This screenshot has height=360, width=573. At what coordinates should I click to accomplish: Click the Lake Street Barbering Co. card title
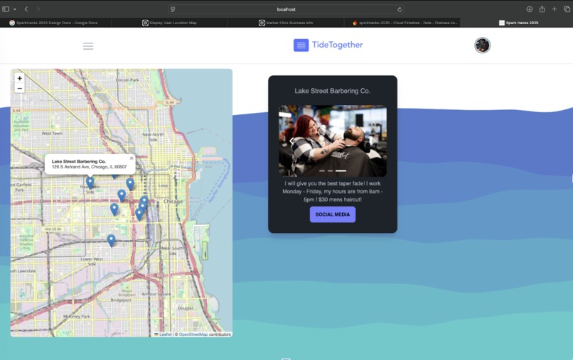(333, 91)
